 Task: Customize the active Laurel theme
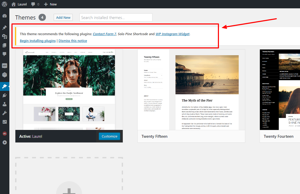pos(109,136)
